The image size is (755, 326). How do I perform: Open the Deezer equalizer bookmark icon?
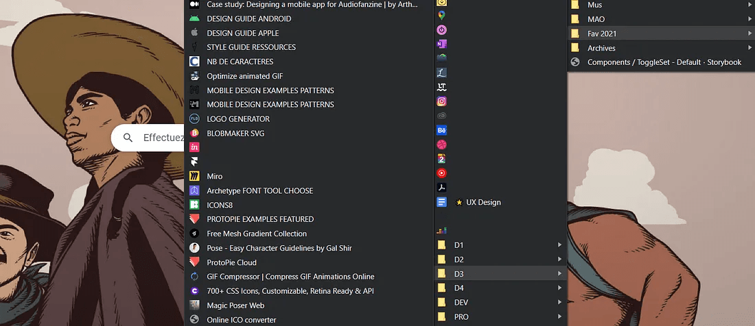click(441, 231)
